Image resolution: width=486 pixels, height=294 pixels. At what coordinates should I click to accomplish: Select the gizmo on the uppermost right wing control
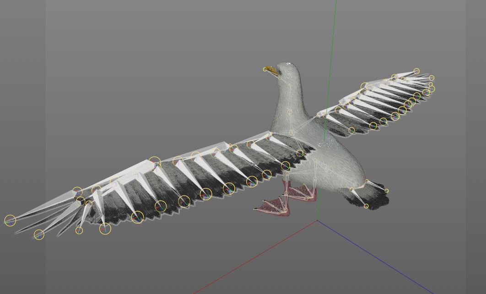pyautogui.click(x=416, y=71)
